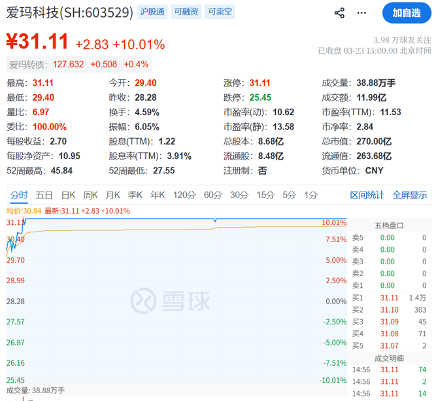The image size is (436, 401).
Task: Show the 季K chart
Action: (135, 195)
